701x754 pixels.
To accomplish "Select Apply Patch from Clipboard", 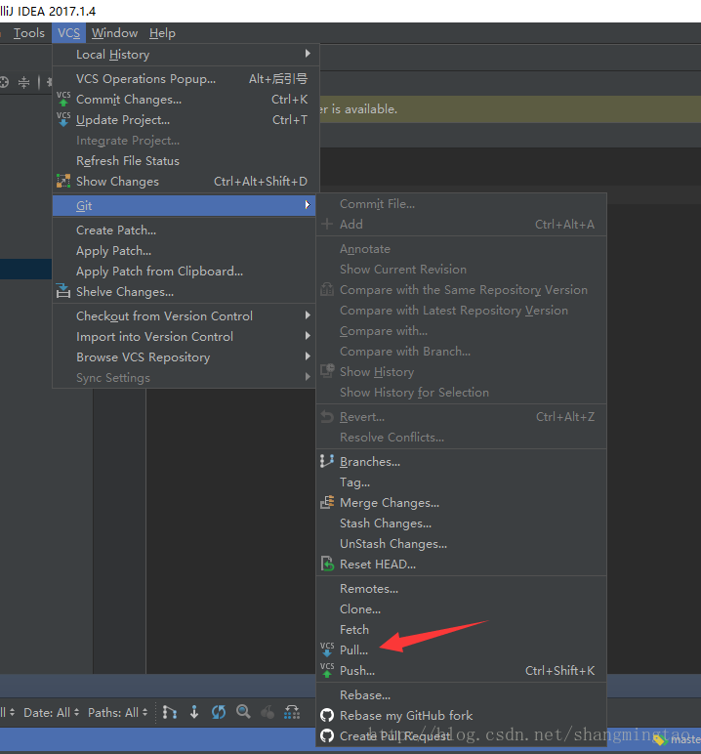I will click(x=185, y=271).
